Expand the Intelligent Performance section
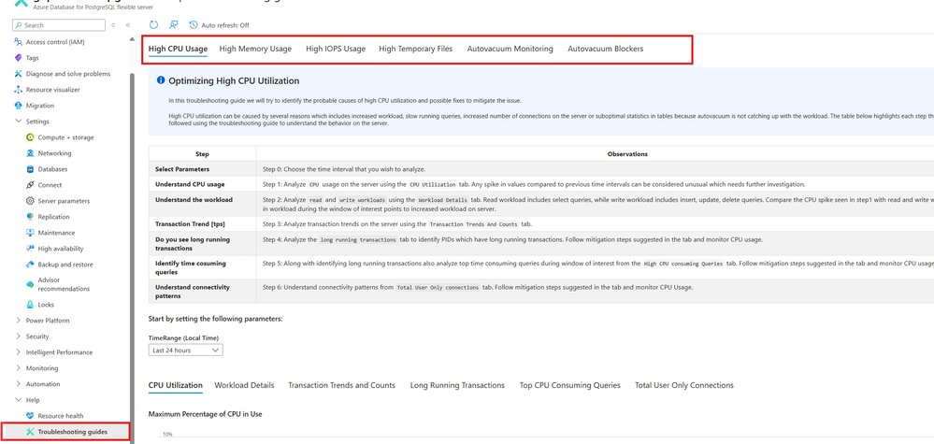This screenshot has width=934, height=444. (18, 352)
